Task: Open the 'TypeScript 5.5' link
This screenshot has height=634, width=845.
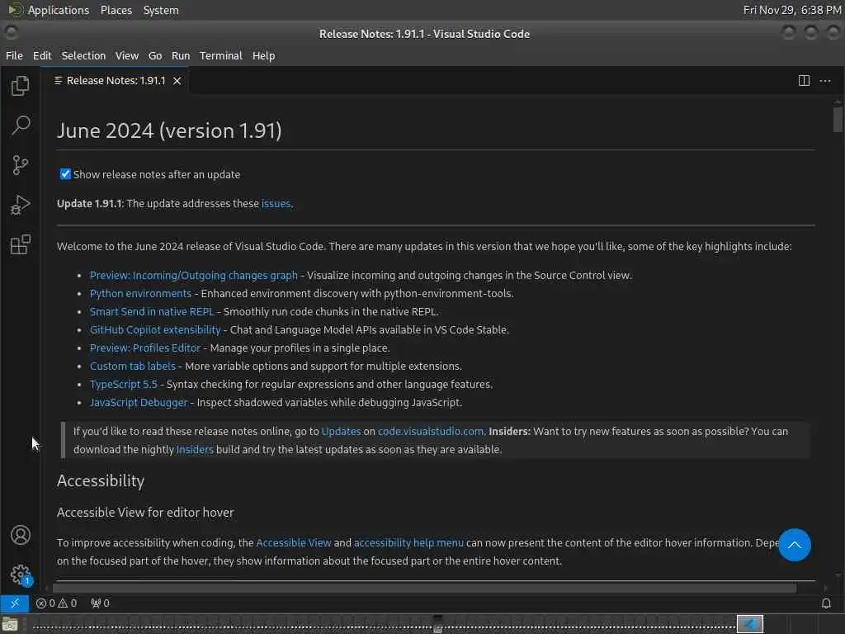Action: pyautogui.click(x=124, y=385)
